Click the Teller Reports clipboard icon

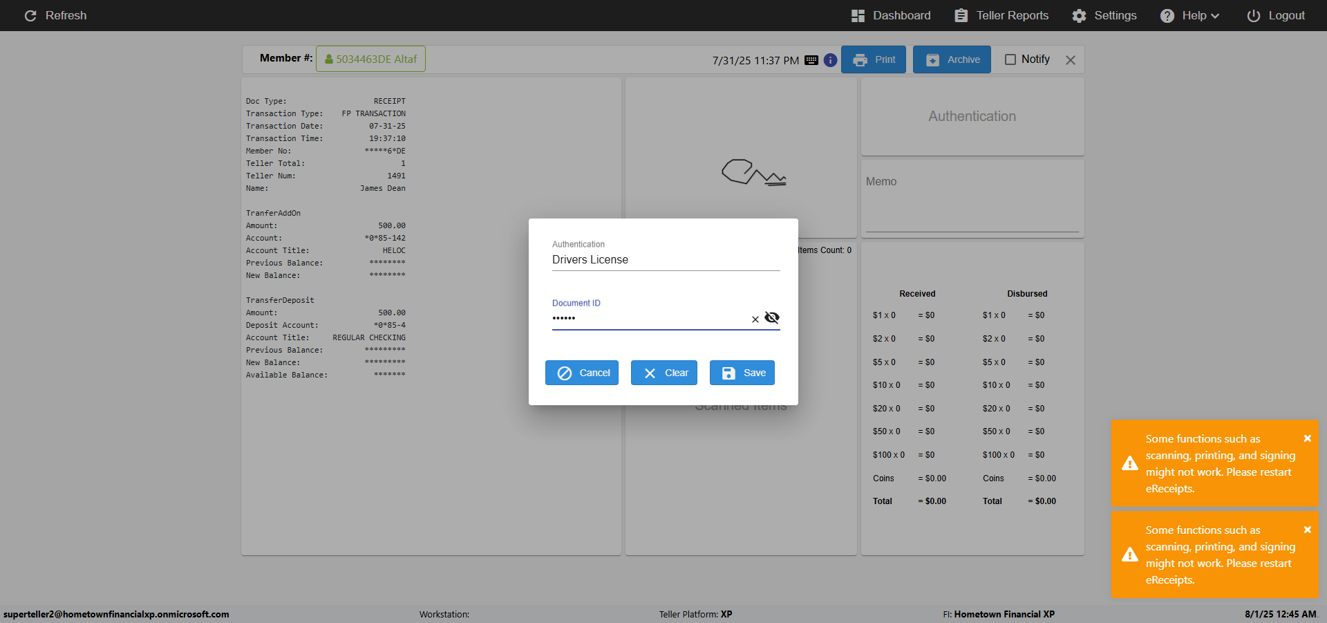(x=961, y=15)
